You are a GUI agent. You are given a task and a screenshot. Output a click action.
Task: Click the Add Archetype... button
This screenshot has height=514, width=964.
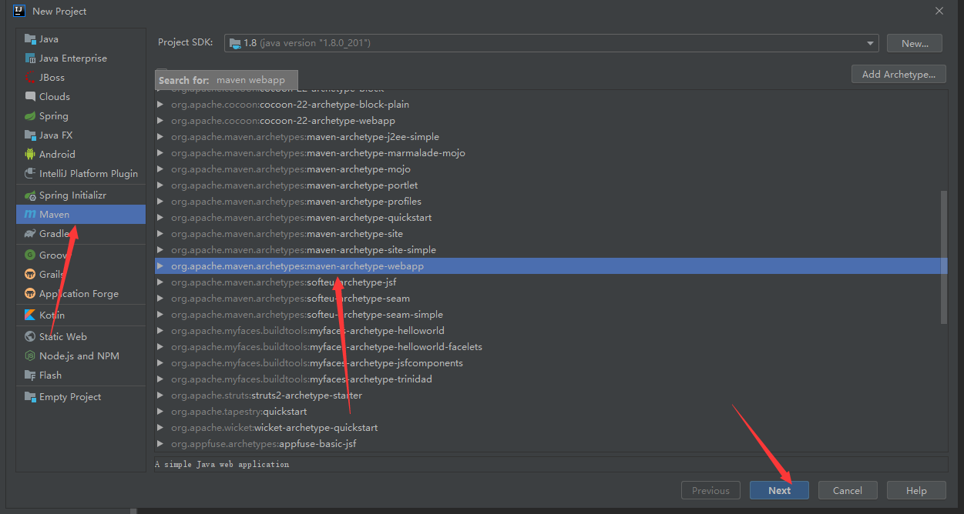pos(899,74)
